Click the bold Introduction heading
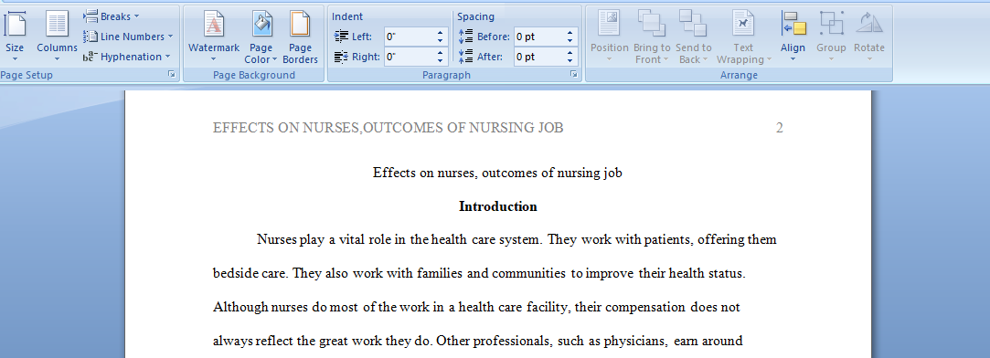This screenshot has height=358, width=990. pos(497,206)
